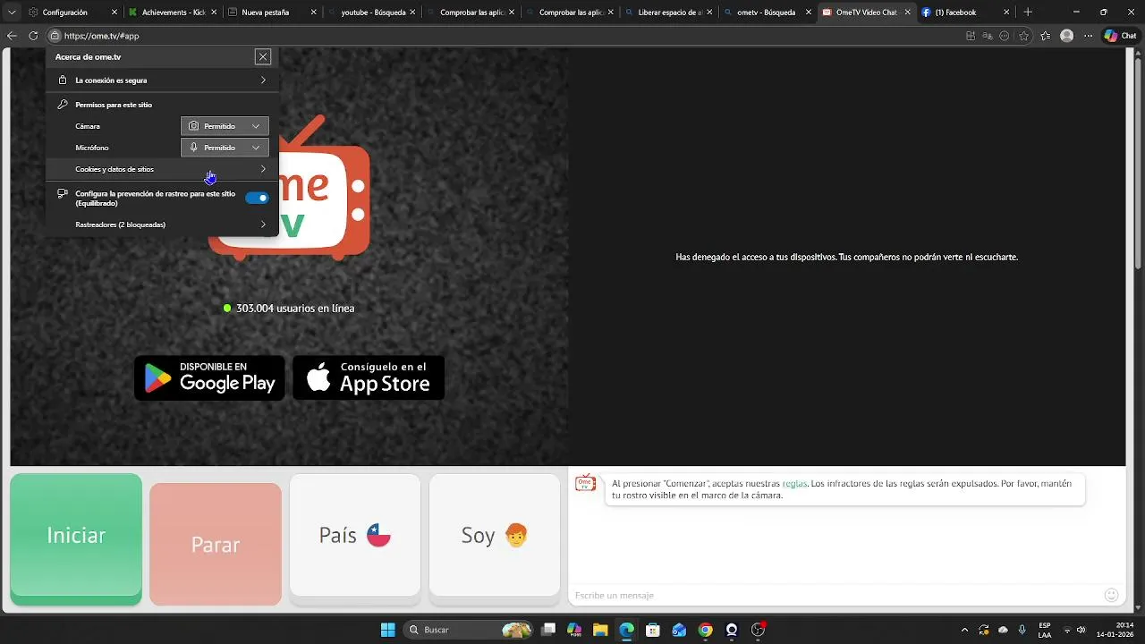The width and height of the screenshot is (1145, 644).
Task: Open the tab list dropdown arrow
Action: point(12,13)
